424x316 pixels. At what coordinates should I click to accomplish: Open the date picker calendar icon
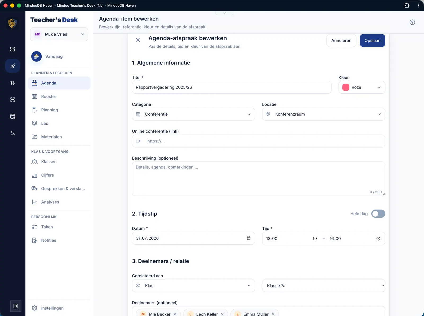point(249,238)
